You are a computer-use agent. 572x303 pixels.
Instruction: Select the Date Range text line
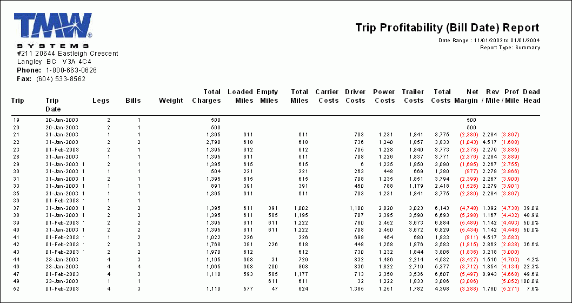click(x=489, y=41)
